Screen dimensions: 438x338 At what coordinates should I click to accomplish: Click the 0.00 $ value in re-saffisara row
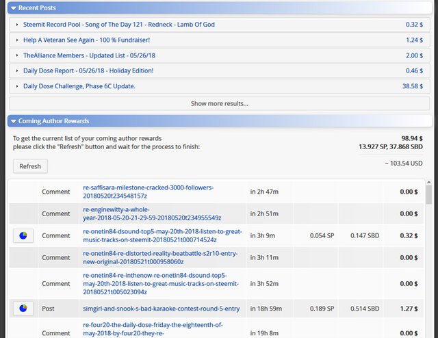pyautogui.click(x=409, y=192)
